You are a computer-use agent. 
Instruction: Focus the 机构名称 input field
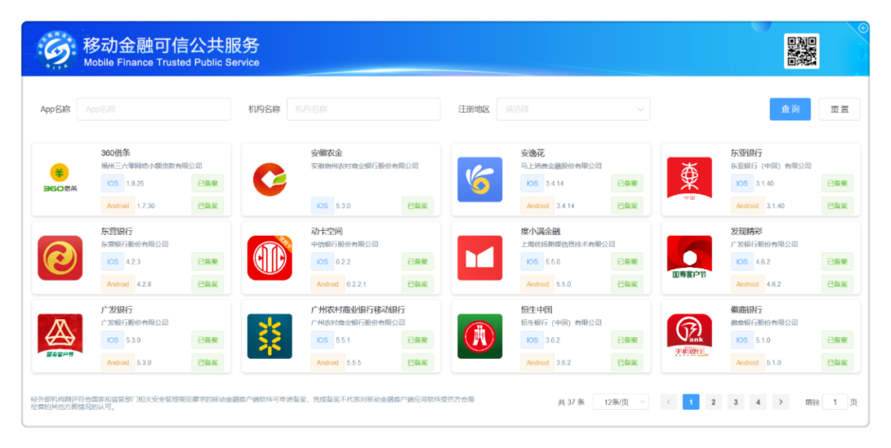364,109
